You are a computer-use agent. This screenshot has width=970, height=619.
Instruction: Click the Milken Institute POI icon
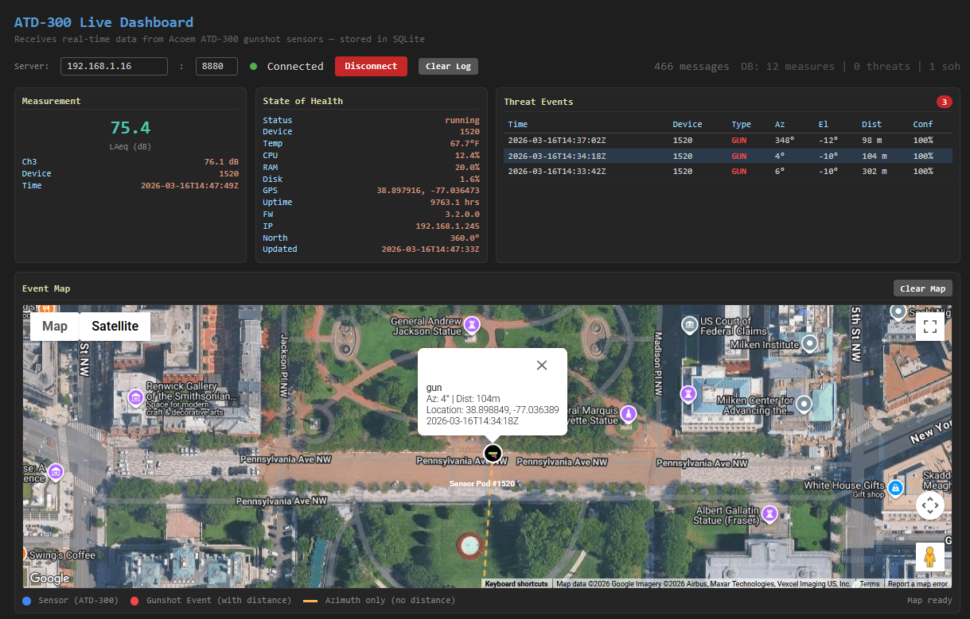[x=809, y=343]
